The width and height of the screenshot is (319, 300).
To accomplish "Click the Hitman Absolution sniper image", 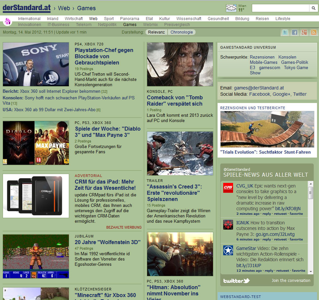I will tap(180, 254).
